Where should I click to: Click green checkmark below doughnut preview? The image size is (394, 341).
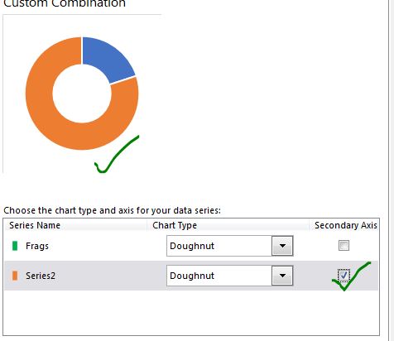coord(117,155)
